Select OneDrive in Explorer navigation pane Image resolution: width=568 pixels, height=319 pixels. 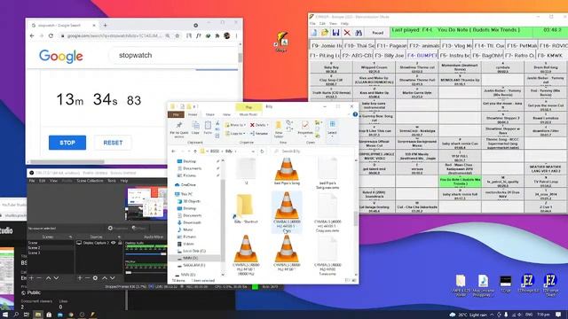tap(188, 185)
